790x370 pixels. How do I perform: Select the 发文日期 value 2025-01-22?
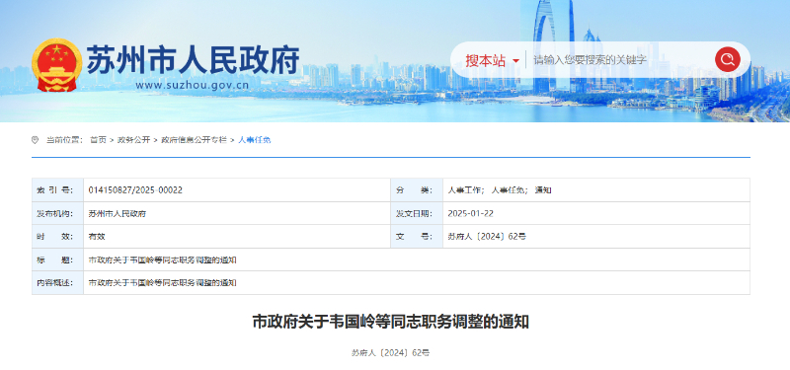click(471, 213)
